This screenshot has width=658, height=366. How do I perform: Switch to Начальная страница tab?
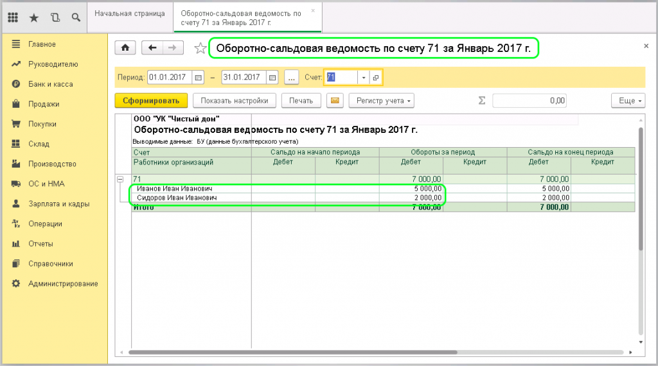coord(129,13)
